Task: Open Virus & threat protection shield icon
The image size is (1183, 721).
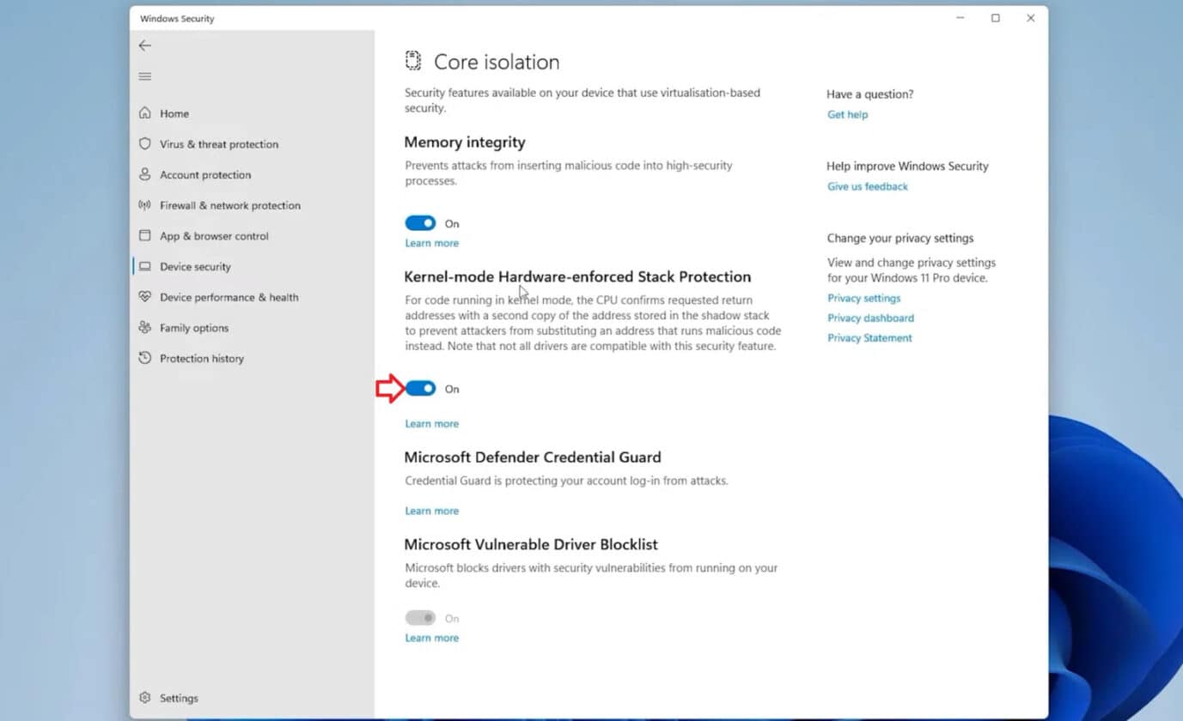Action: pos(144,144)
